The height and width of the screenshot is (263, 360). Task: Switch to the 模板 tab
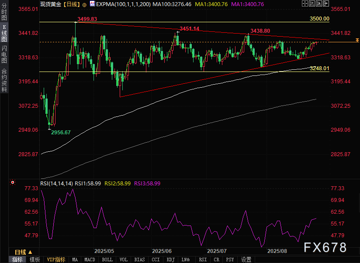tap(35, 260)
